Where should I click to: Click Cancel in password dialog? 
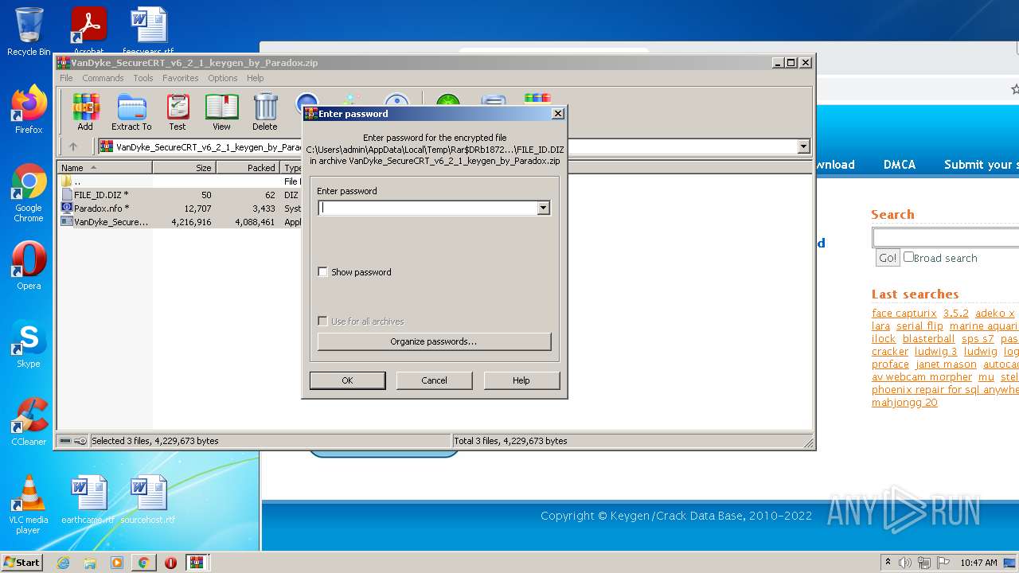click(434, 380)
